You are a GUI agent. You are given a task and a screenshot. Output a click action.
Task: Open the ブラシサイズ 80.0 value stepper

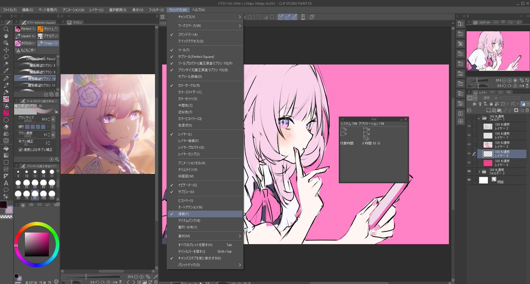(49, 119)
